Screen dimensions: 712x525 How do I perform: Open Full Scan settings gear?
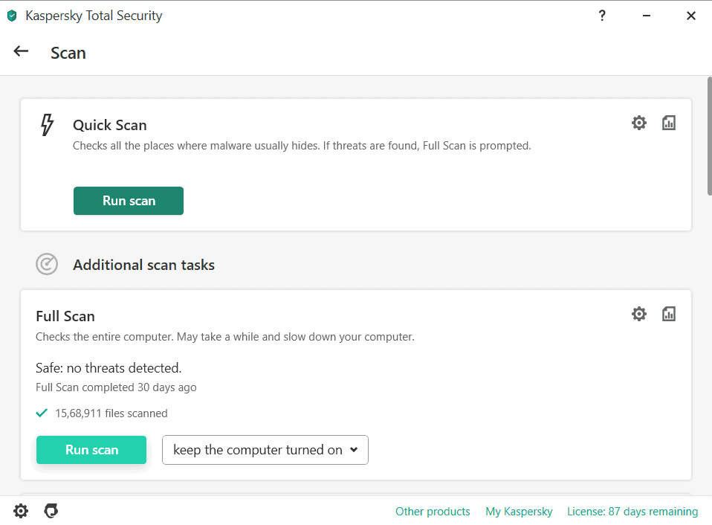(x=638, y=314)
